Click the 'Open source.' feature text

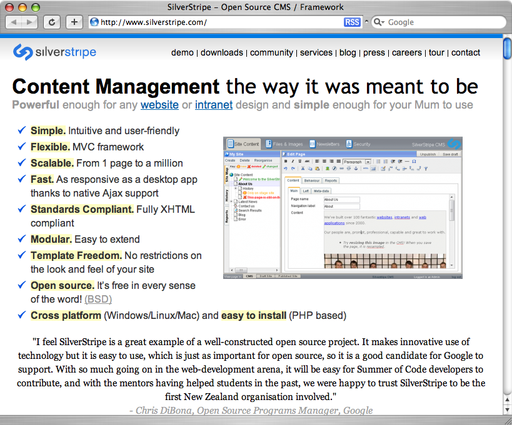pyautogui.click(x=63, y=286)
